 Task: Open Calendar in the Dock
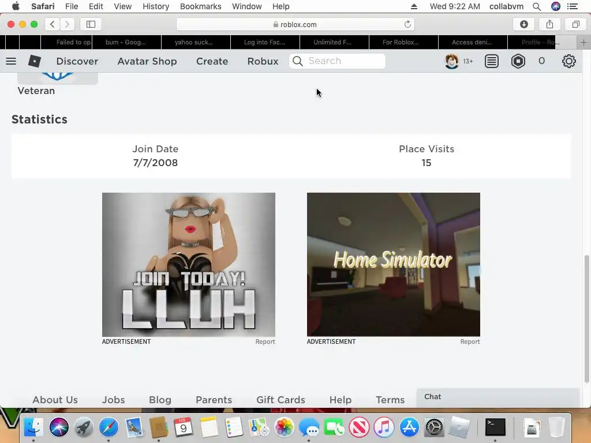[x=184, y=427]
